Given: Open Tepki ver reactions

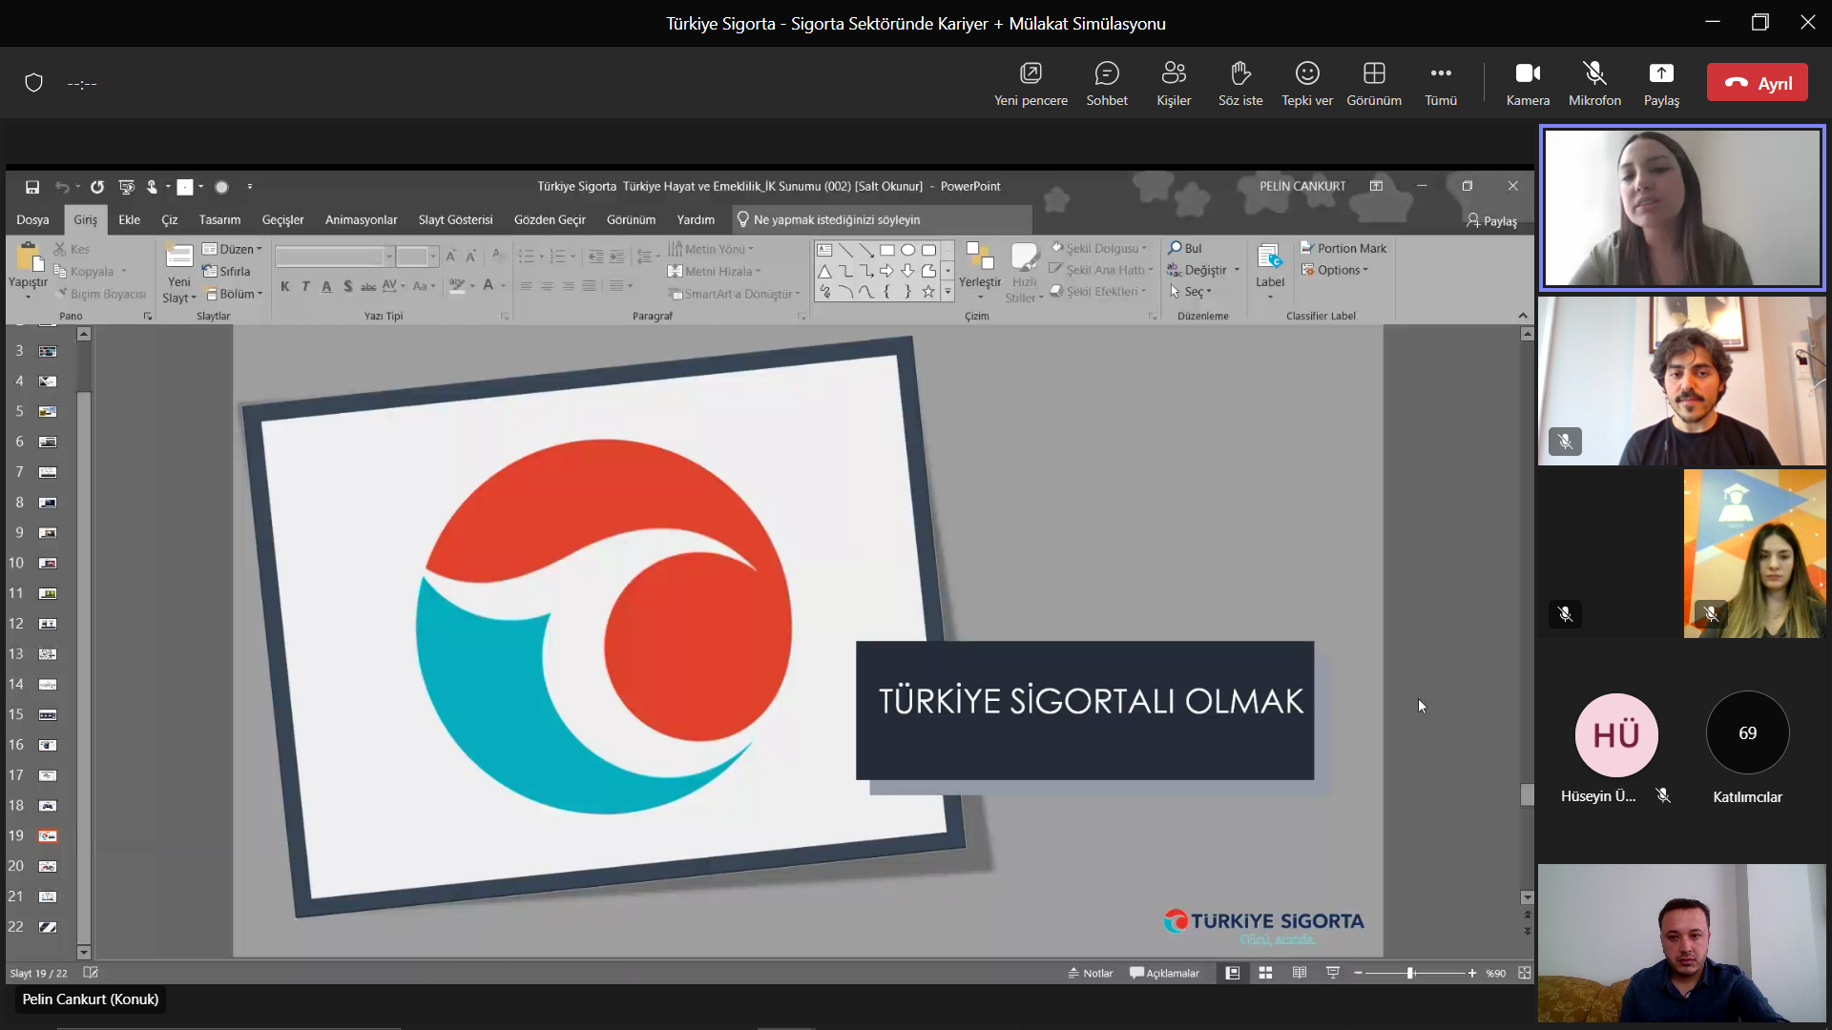Looking at the screenshot, I should 1307,84.
